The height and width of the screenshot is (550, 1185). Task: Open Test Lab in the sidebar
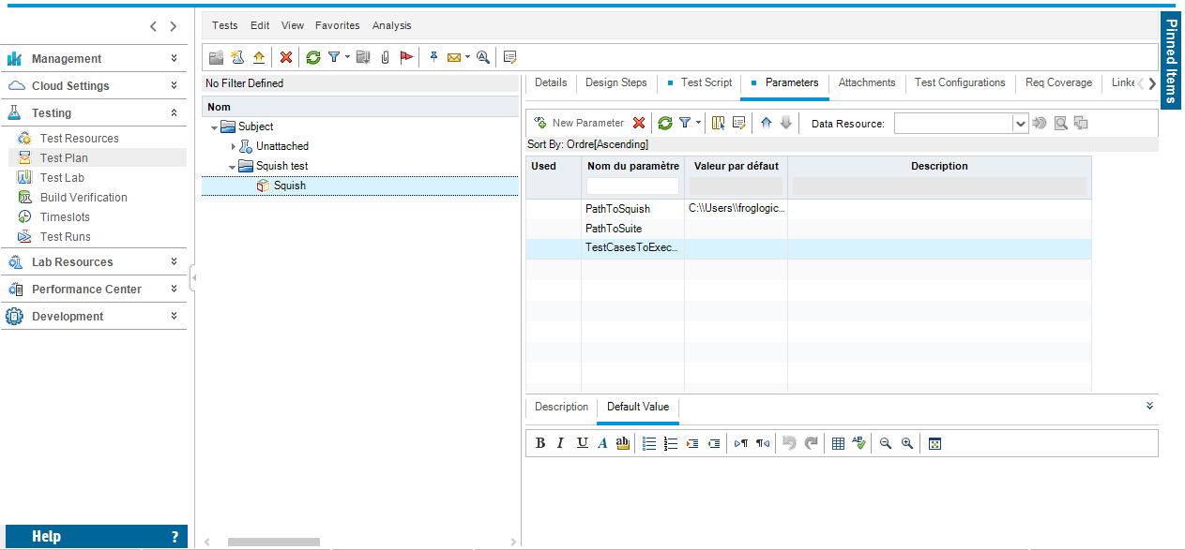(62, 178)
